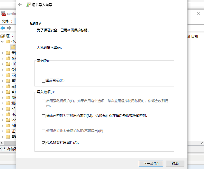Click folder icon of 不 tree item
The image size is (204, 169).
[8, 75]
